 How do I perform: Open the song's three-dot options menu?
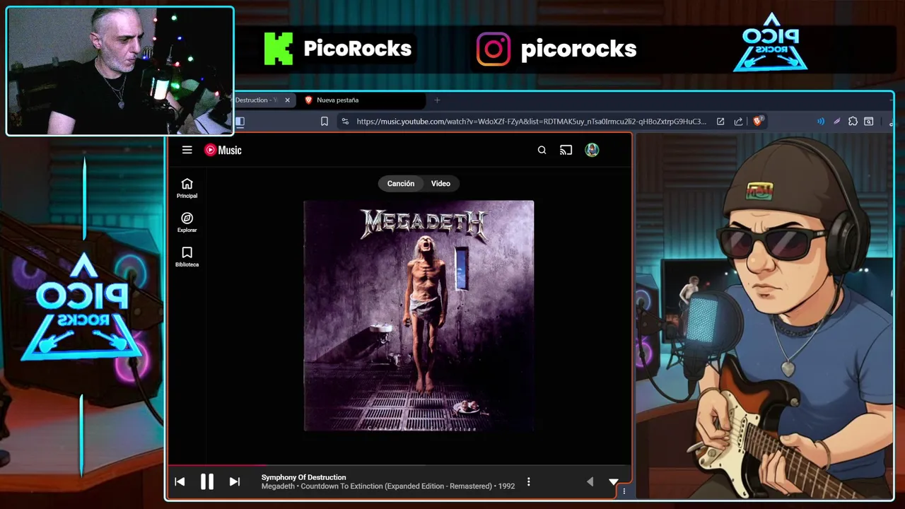pos(528,481)
